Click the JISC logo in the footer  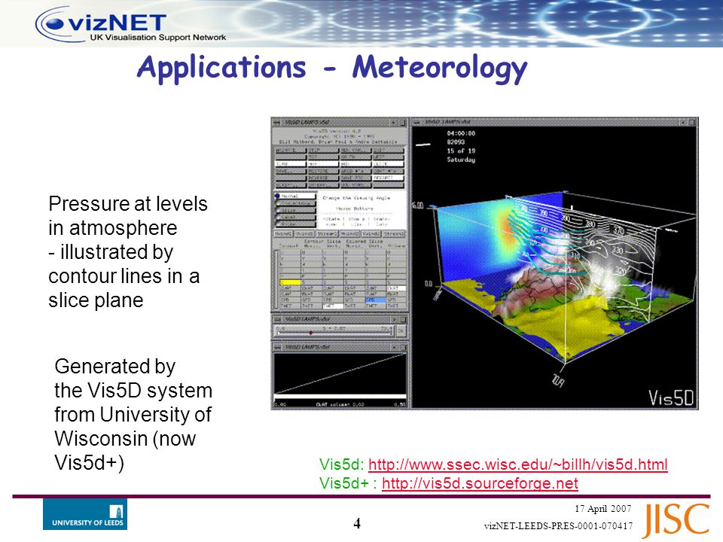pos(676,520)
